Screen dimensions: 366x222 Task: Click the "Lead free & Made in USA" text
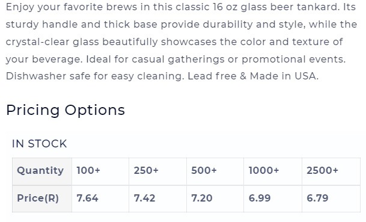[x=253, y=76]
